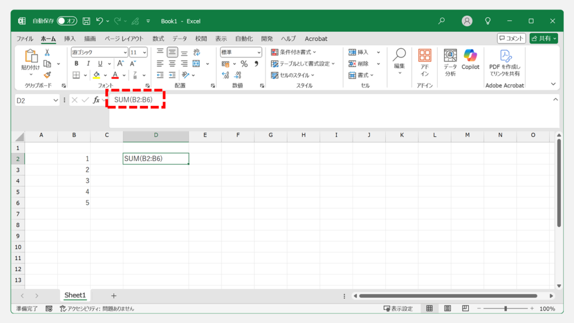Viewport: 574px width, 323px height.
Task: Open the Conditional Formatting dropdown
Action: tap(293, 52)
